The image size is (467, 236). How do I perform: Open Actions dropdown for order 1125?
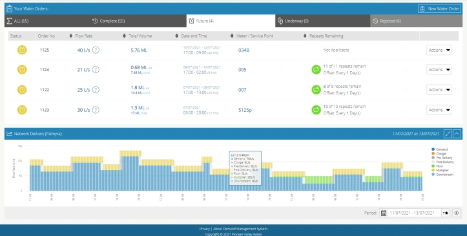coord(439,50)
